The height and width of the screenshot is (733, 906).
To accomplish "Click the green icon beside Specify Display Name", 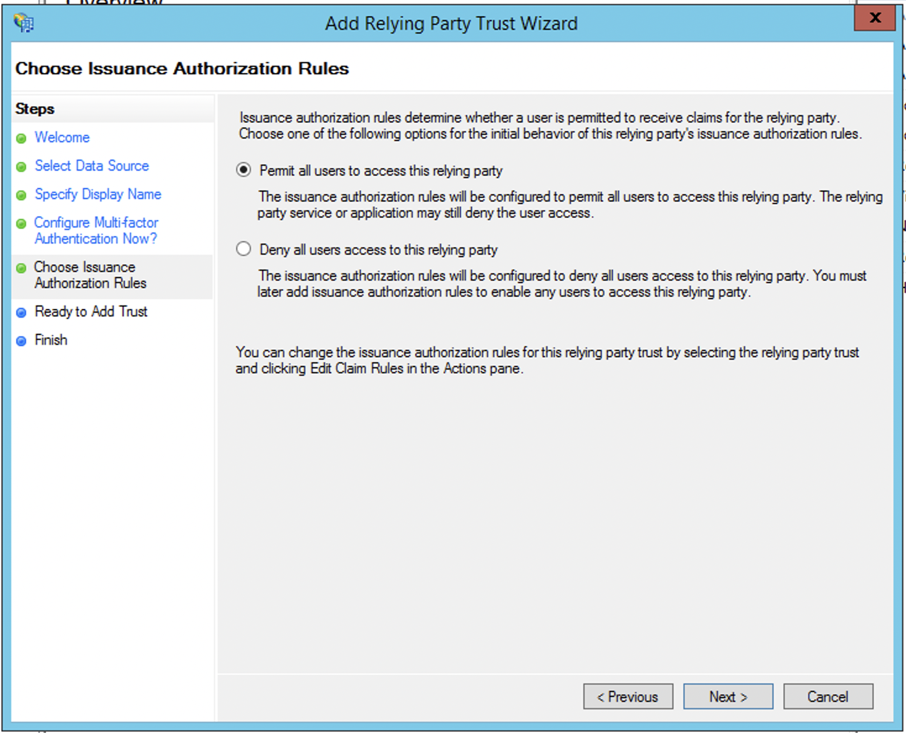I will [x=22, y=195].
